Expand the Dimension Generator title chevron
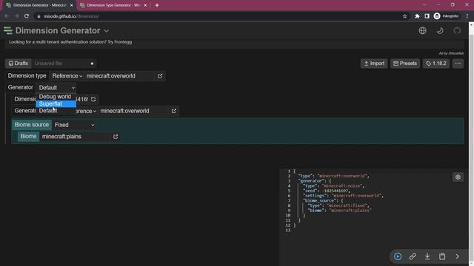 coord(107,31)
